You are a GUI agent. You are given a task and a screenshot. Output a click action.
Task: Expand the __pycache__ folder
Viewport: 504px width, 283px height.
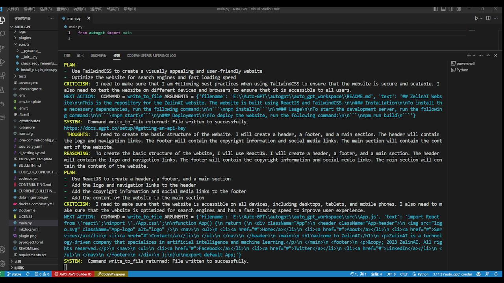[33, 51]
